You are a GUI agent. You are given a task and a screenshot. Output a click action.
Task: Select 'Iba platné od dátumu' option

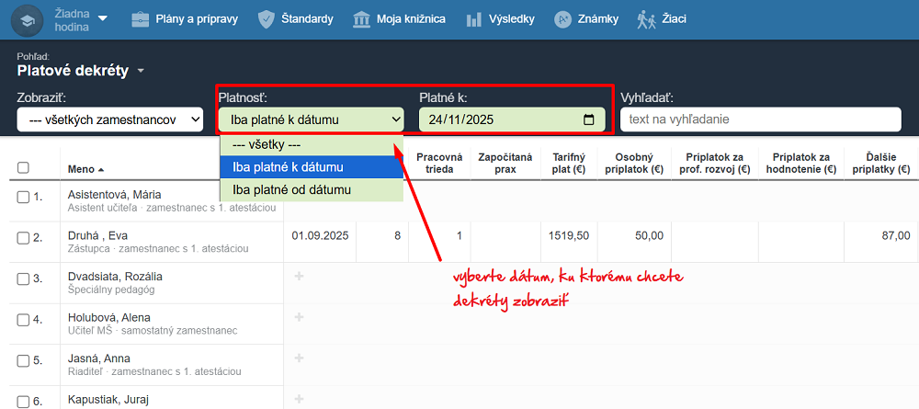coord(311,189)
